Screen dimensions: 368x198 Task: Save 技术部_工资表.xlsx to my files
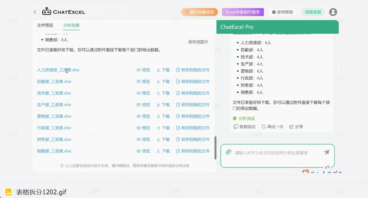pyautogui.click(x=193, y=93)
